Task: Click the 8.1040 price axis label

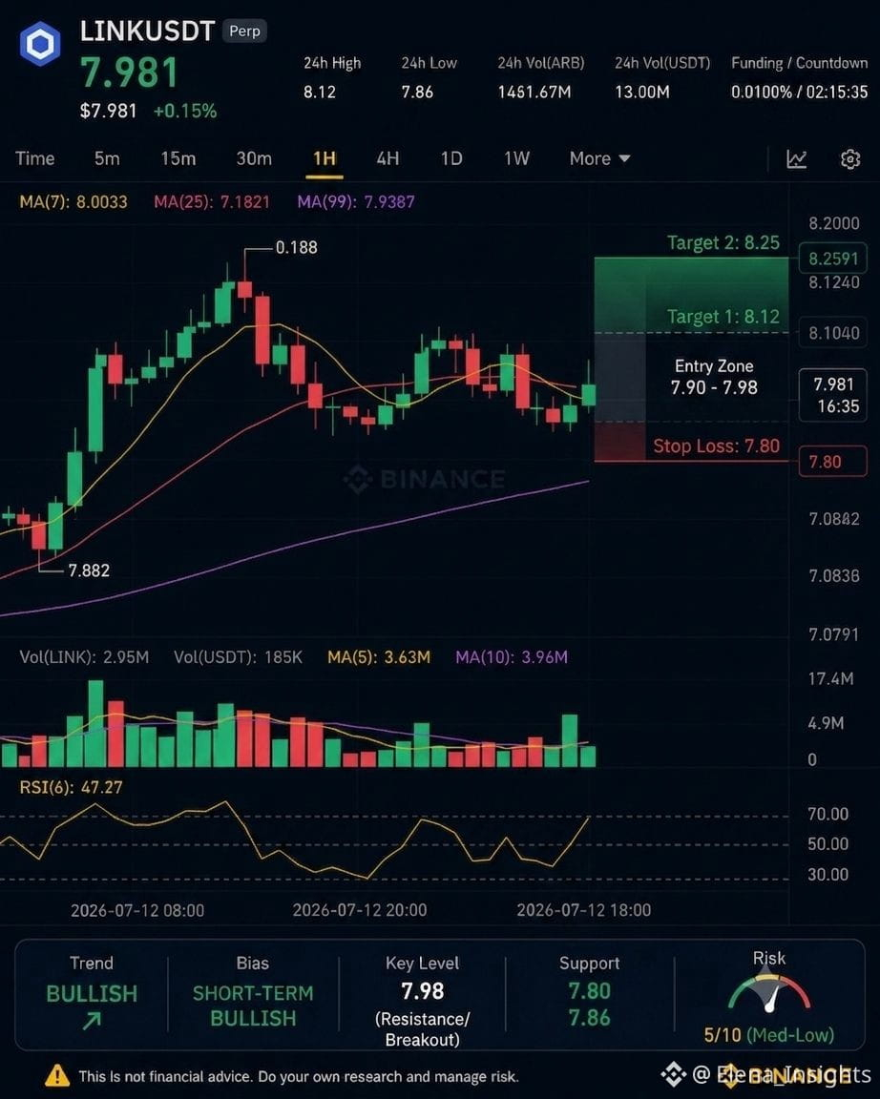Action: (x=834, y=333)
